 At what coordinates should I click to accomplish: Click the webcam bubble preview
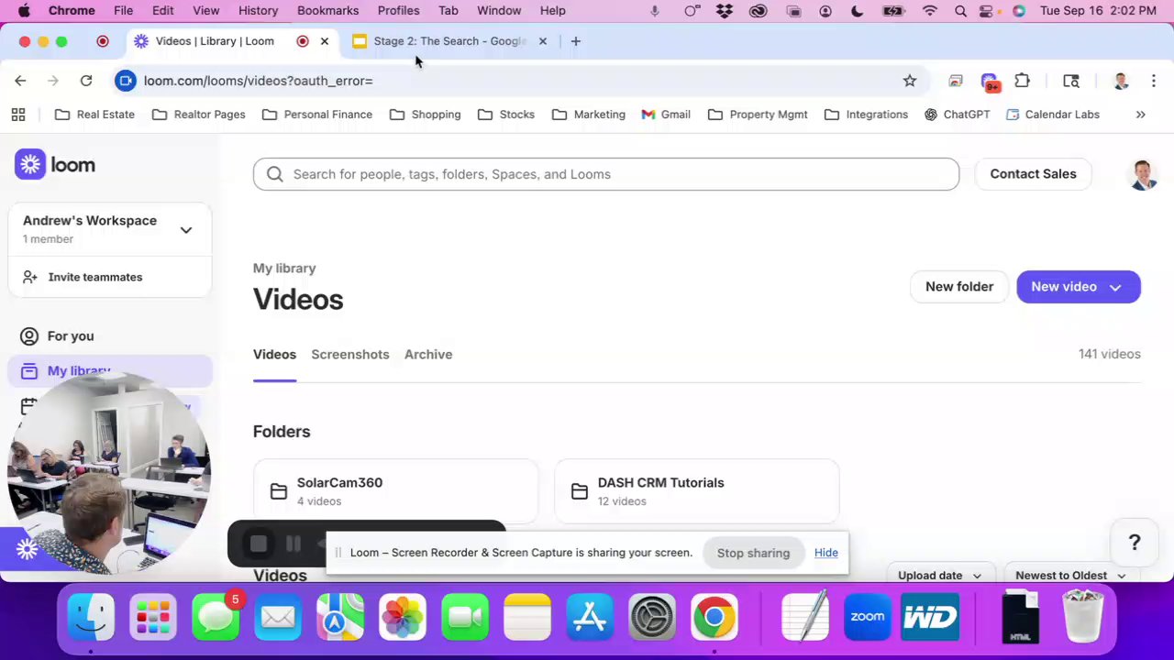[109, 473]
